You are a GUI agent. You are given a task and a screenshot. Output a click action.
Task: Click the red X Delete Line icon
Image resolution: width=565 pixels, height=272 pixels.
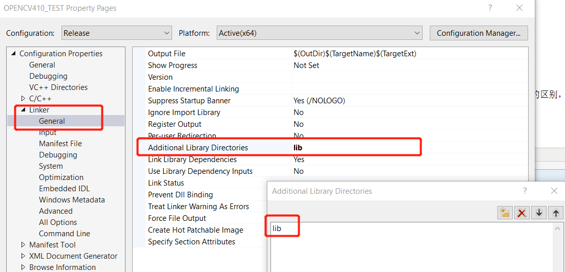coord(522,213)
